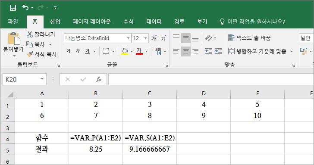Align text to vertical middle
314x165 pixels.
[186, 38]
